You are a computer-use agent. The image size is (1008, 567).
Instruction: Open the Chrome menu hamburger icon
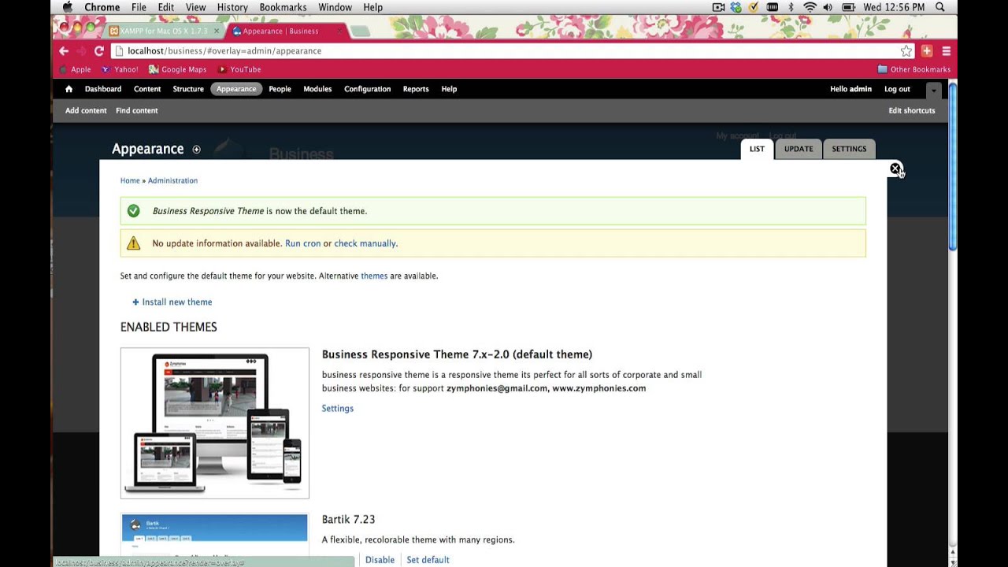[x=946, y=50]
